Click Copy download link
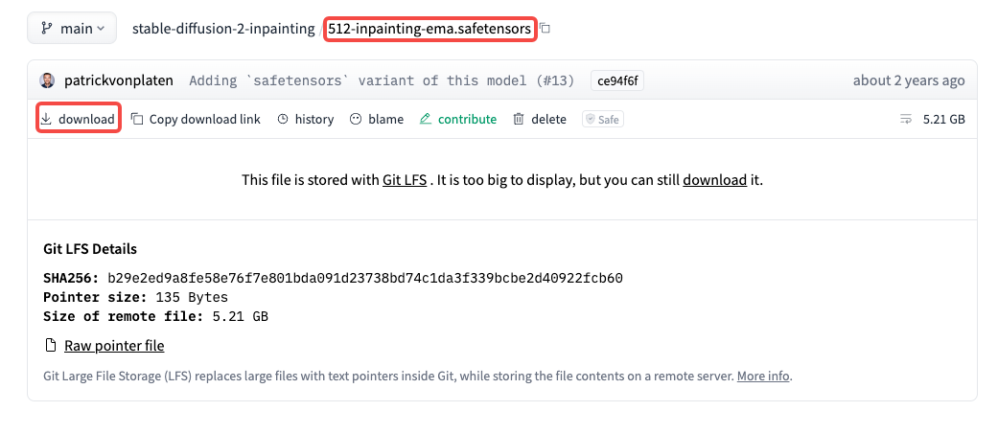The height and width of the screenshot is (434, 998). [196, 119]
